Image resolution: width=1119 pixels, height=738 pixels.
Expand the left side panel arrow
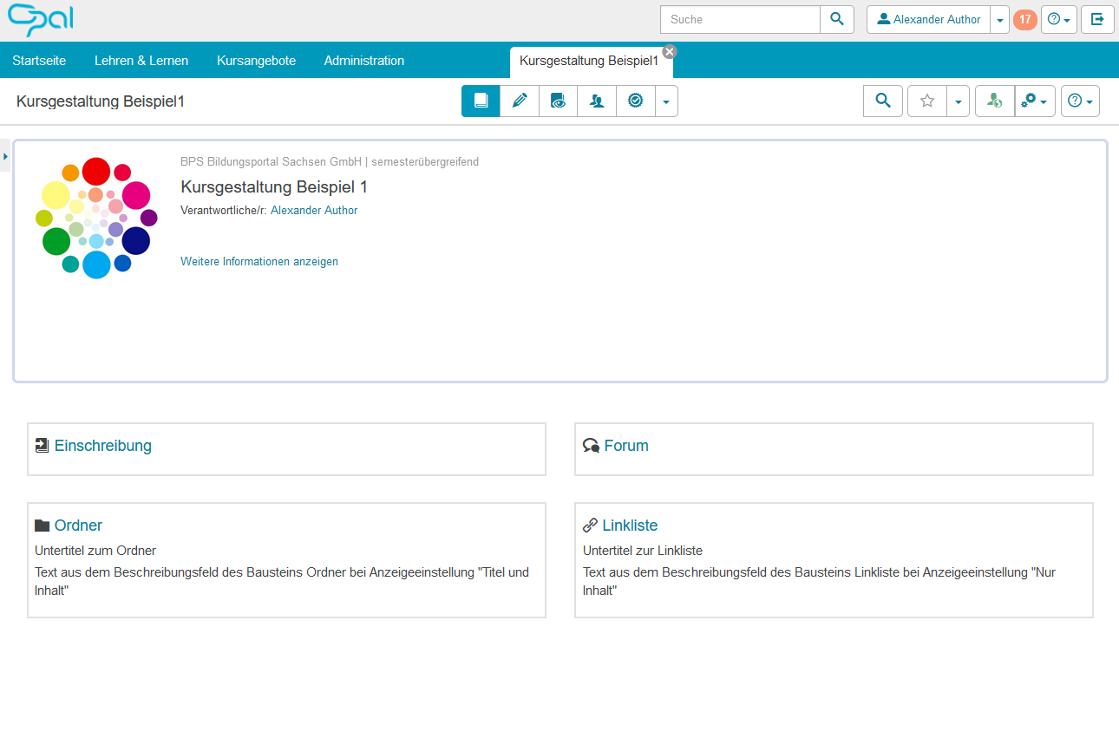[x=5, y=156]
